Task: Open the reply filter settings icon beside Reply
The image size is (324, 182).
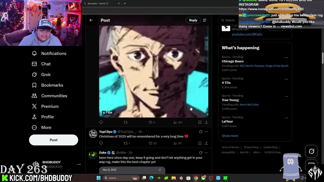Action: click(205, 20)
